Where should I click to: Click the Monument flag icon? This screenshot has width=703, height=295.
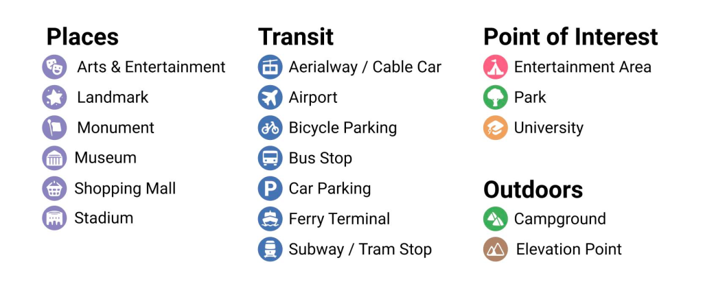pos(54,128)
